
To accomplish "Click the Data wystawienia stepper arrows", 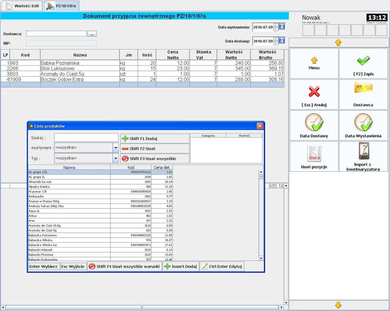I will [x=276, y=27].
